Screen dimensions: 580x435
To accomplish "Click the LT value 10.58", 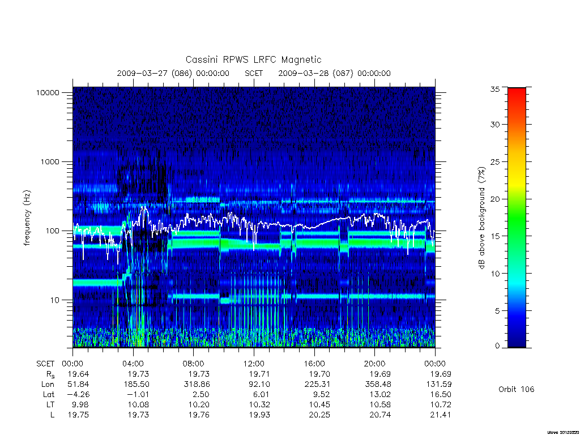I will click(x=380, y=404).
